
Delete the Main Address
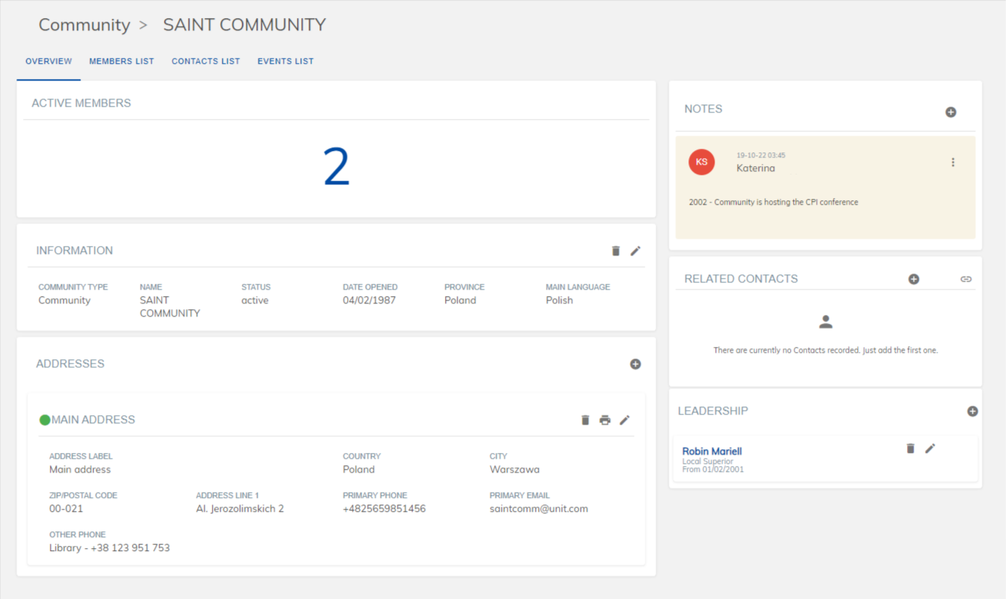click(x=585, y=419)
